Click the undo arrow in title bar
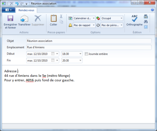Viewport: 157px width, 131px height. point(17,3)
